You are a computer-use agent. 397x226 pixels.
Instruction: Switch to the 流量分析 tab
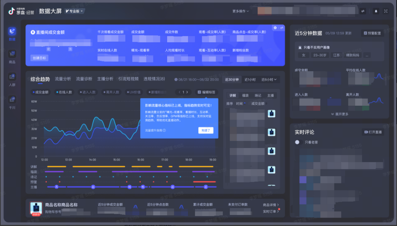pyautogui.click(x=63, y=79)
